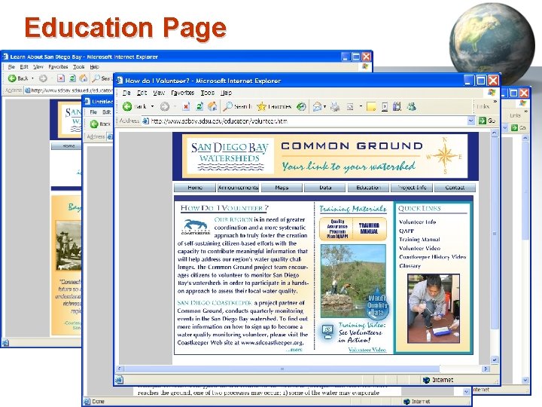The height and width of the screenshot is (407, 542).
Task: Click the Edit page icon in toolbar
Action: [x=350, y=106]
